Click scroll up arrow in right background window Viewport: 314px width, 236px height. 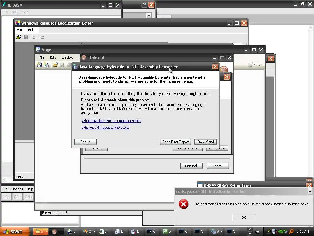click(x=311, y=27)
